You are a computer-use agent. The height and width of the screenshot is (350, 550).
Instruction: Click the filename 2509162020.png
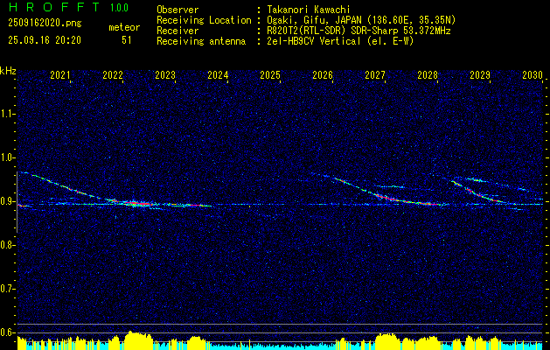tap(45, 24)
